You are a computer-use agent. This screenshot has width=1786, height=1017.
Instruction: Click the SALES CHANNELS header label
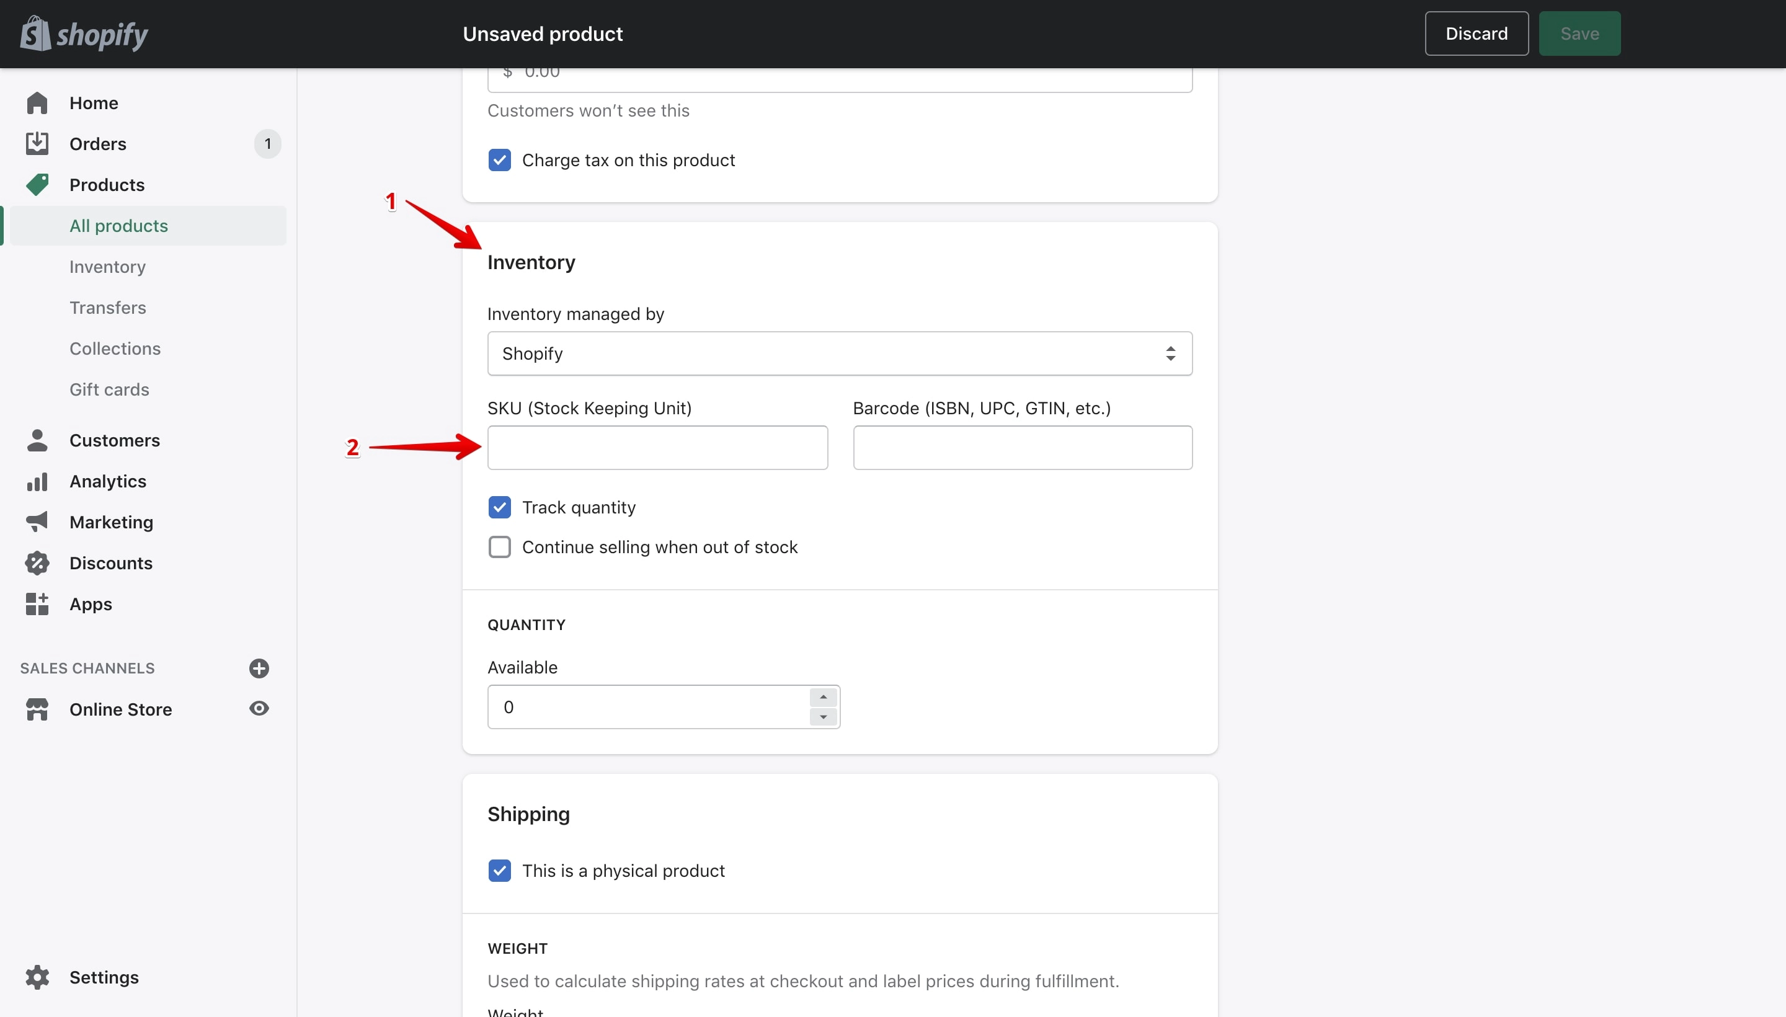click(x=87, y=668)
